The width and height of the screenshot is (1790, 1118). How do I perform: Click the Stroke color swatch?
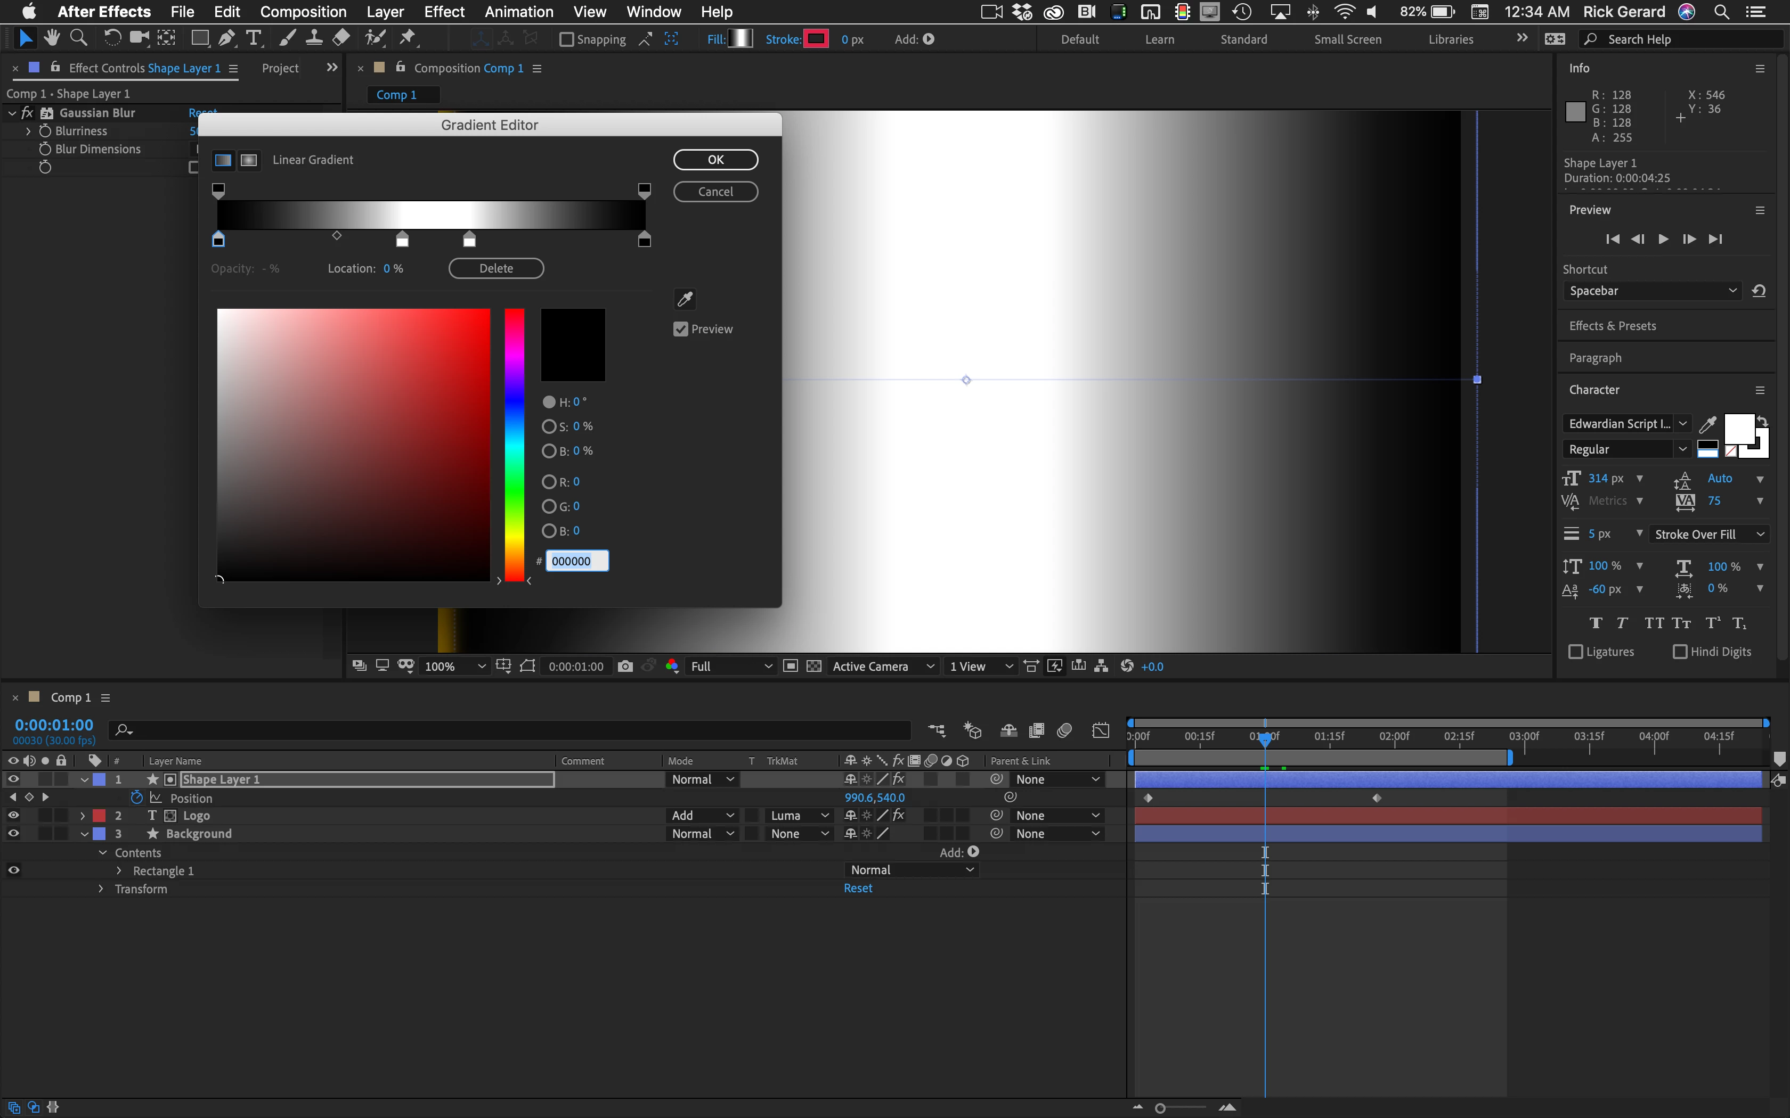point(816,39)
